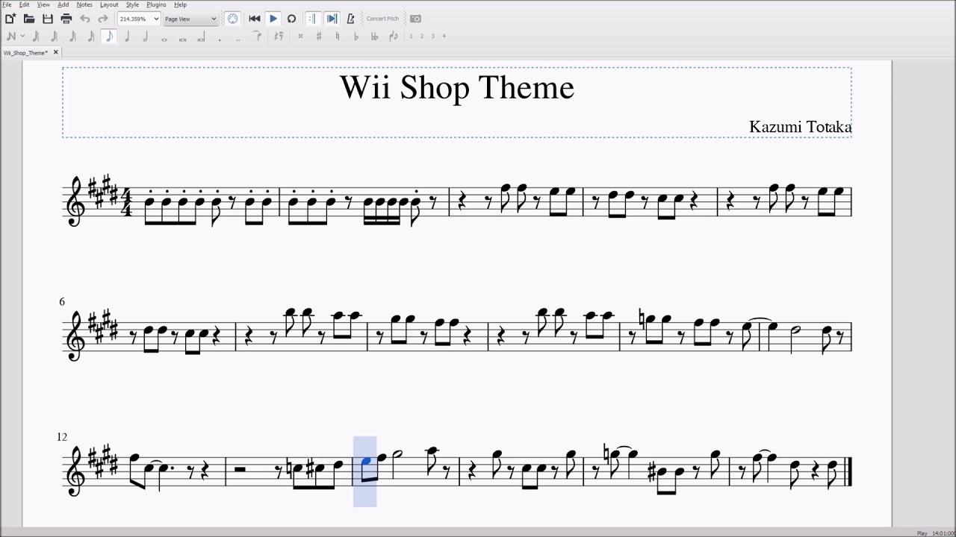Insert a rest with the rest icon
This screenshot has height=537, width=956.
point(279,36)
